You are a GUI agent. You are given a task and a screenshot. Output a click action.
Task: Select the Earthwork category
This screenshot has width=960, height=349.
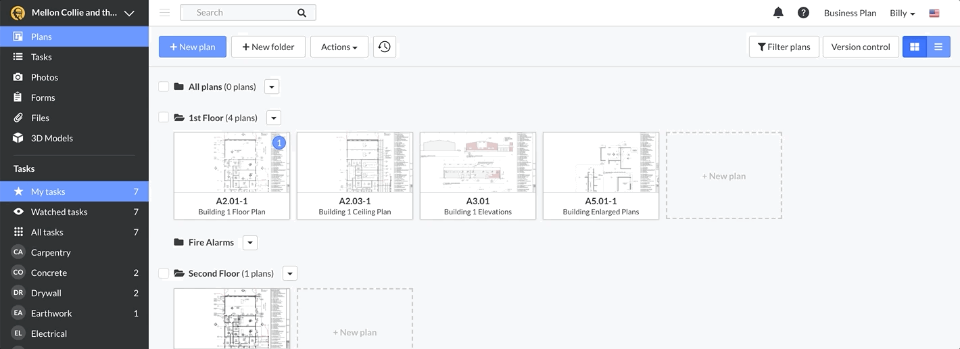click(x=74, y=313)
